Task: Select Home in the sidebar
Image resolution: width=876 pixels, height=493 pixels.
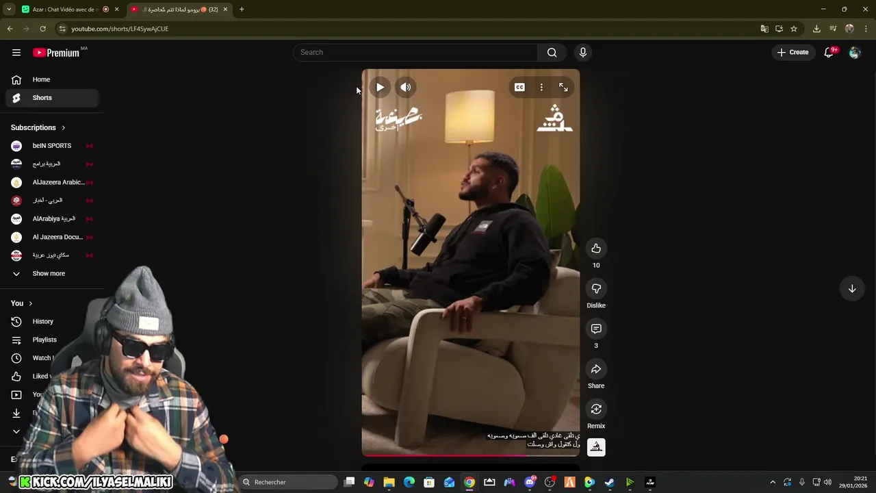Action: click(52, 79)
